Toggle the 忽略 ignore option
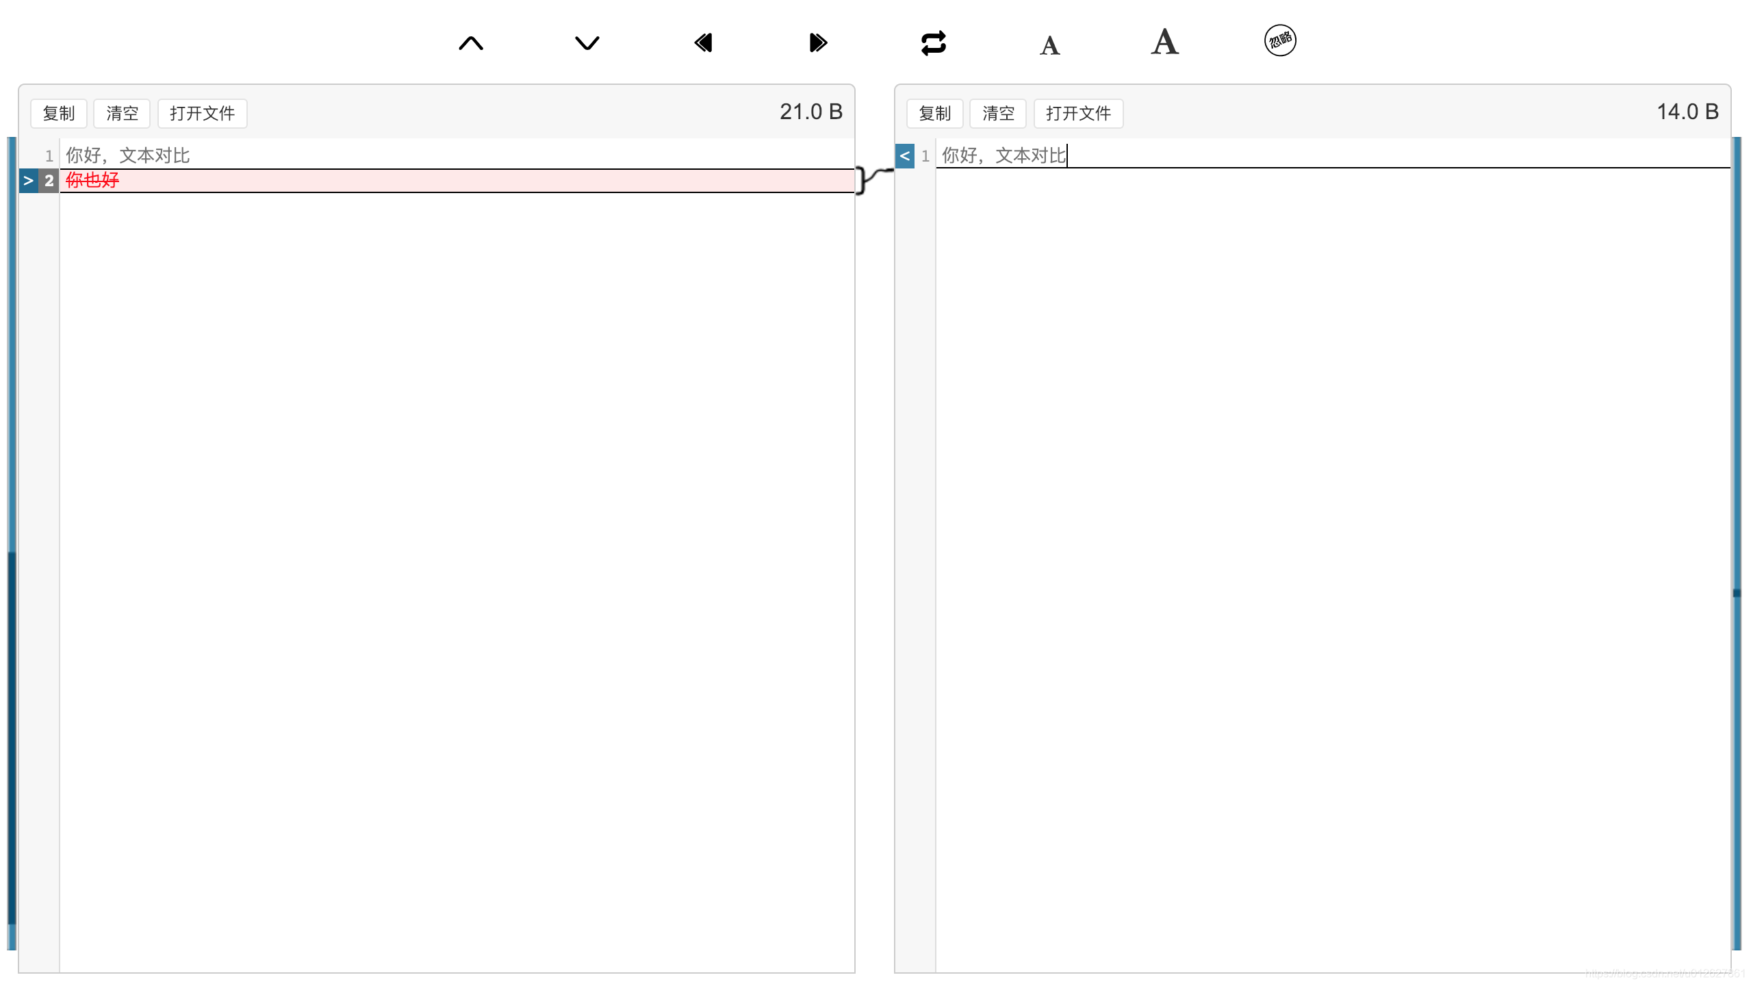The image size is (1751, 986). pyautogui.click(x=1280, y=40)
